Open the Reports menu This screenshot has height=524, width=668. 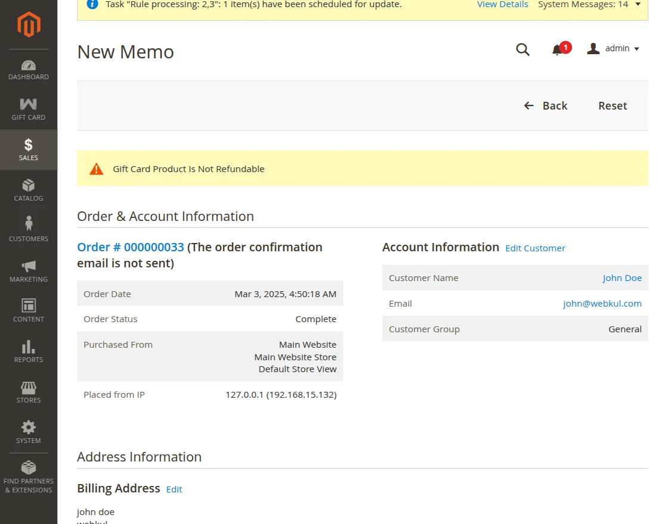tap(29, 352)
